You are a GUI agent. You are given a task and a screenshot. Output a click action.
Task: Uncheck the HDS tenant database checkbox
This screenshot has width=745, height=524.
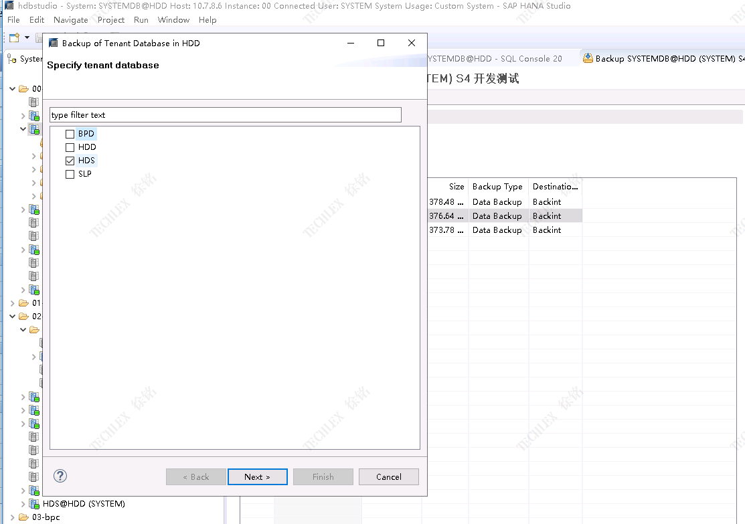pyautogui.click(x=70, y=161)
